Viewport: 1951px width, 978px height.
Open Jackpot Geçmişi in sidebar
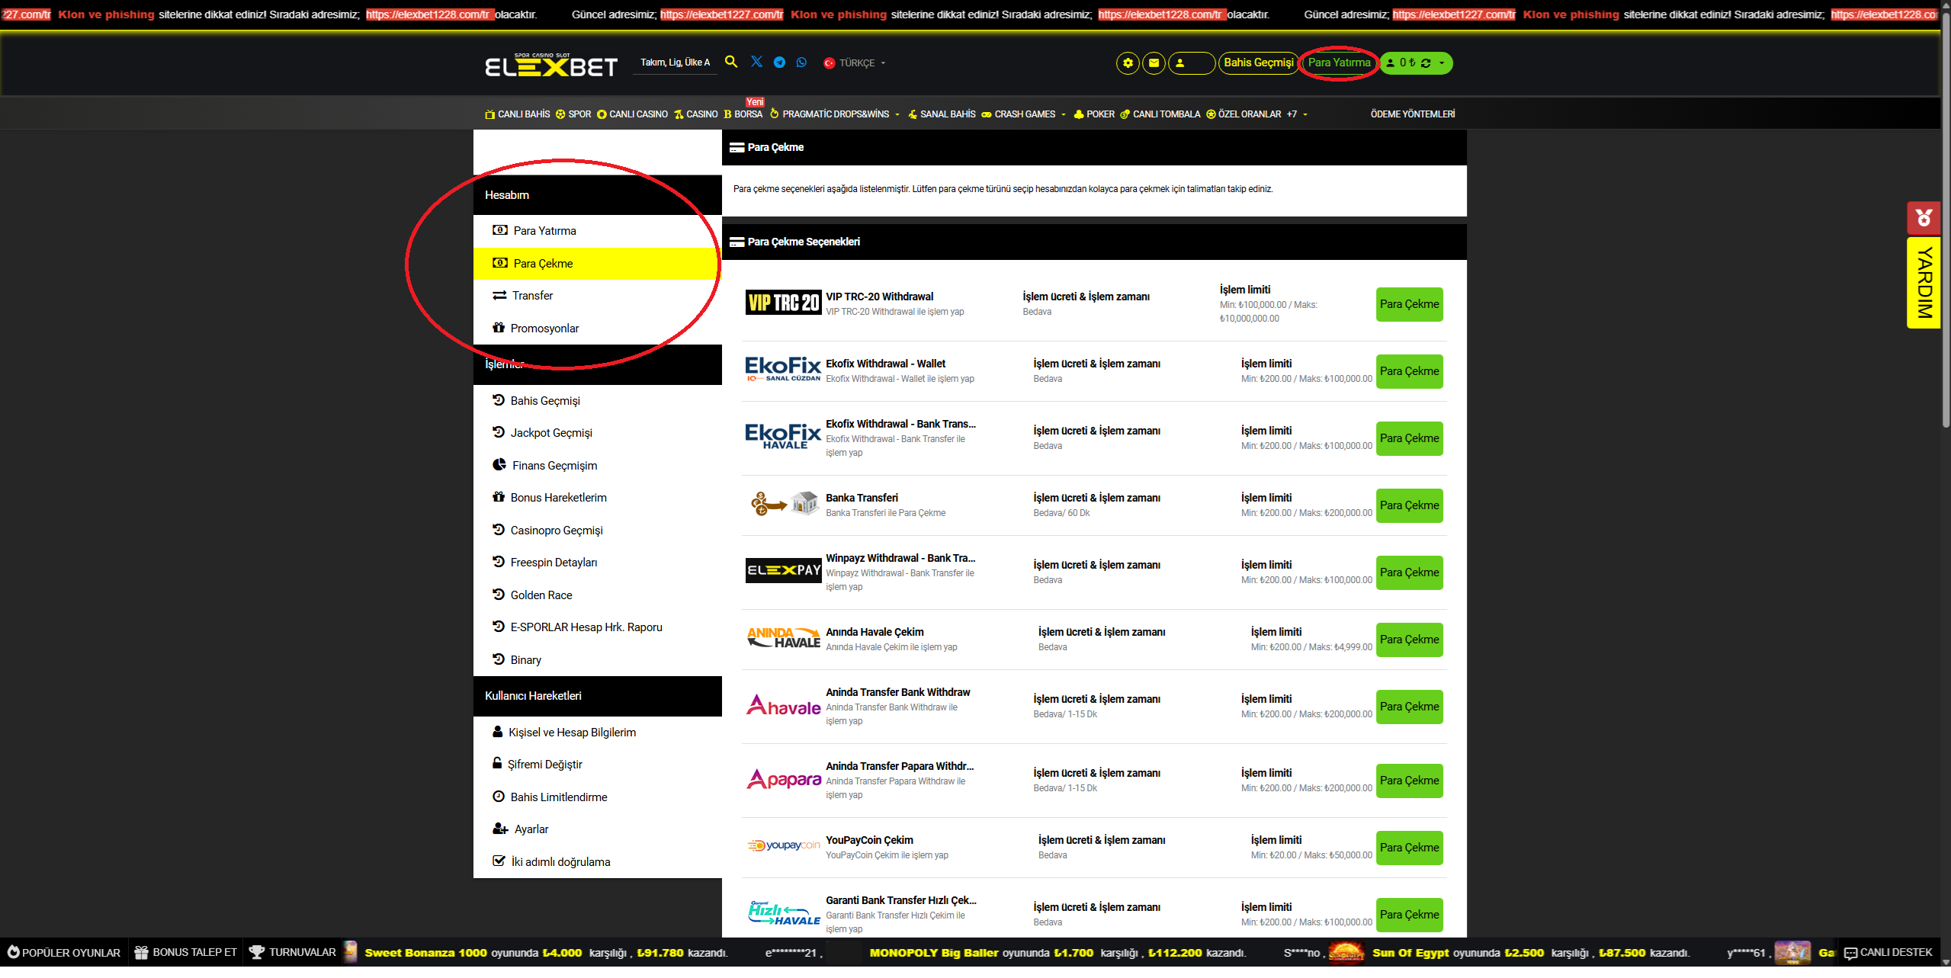click(x=598, y=433)
